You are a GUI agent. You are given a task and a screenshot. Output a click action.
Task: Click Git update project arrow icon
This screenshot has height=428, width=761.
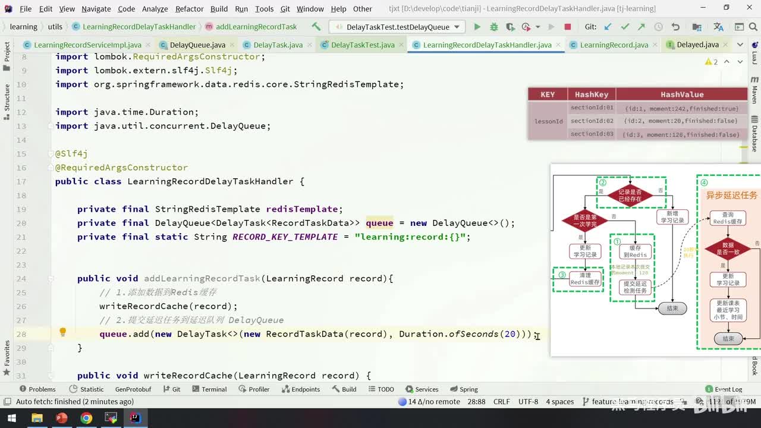coord(608,27)
